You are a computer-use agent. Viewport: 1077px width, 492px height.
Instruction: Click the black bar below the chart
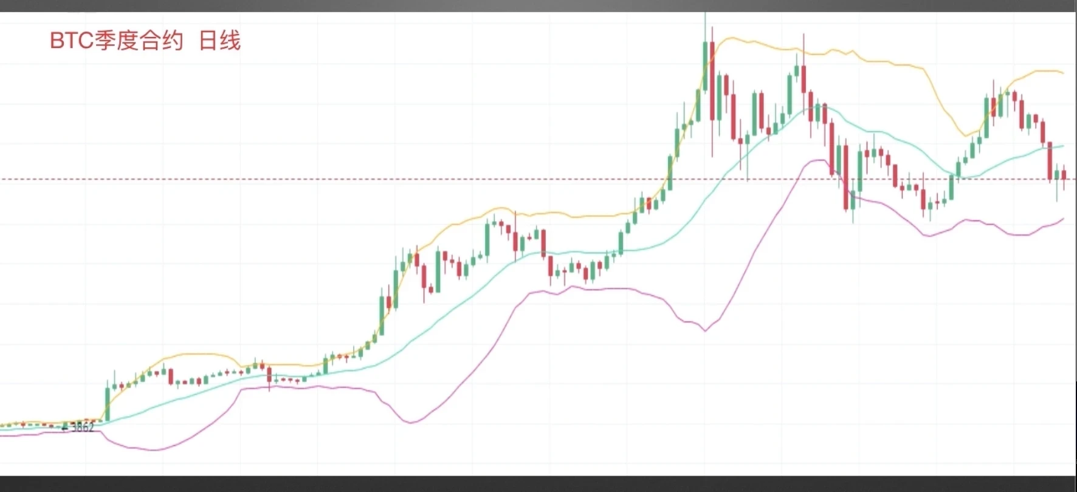[538, 484]
